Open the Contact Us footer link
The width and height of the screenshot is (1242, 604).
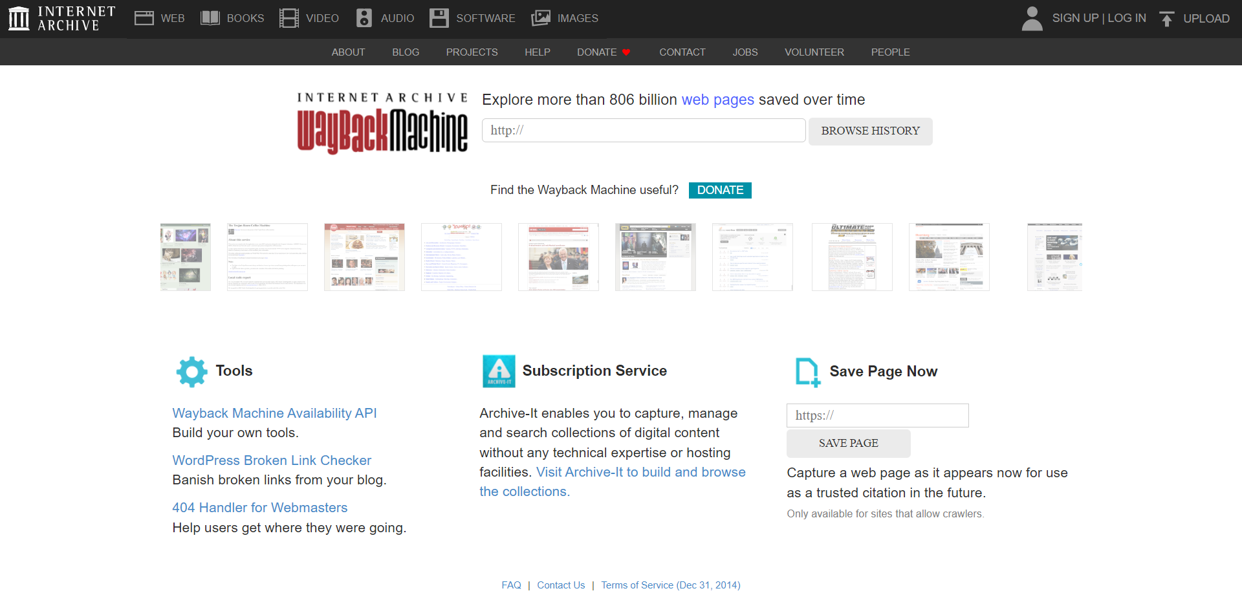(561, 585)
